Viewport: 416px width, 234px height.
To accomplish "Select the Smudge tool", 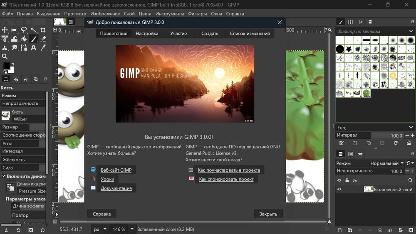I will point(14,48).
